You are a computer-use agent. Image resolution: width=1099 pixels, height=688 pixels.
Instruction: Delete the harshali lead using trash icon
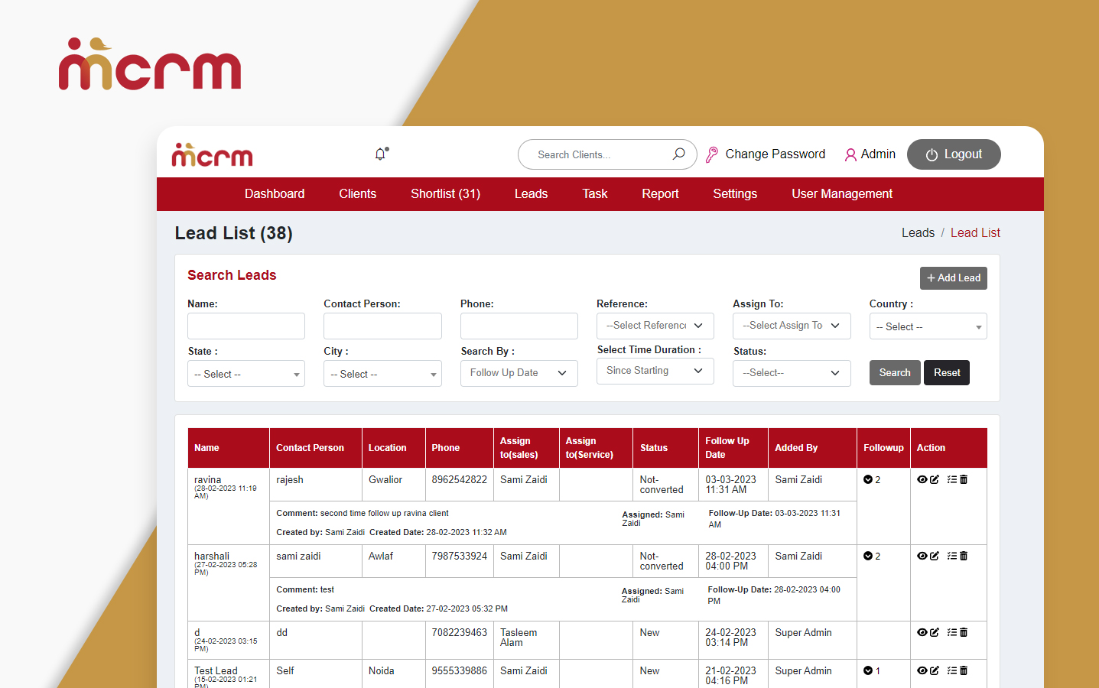964,556
